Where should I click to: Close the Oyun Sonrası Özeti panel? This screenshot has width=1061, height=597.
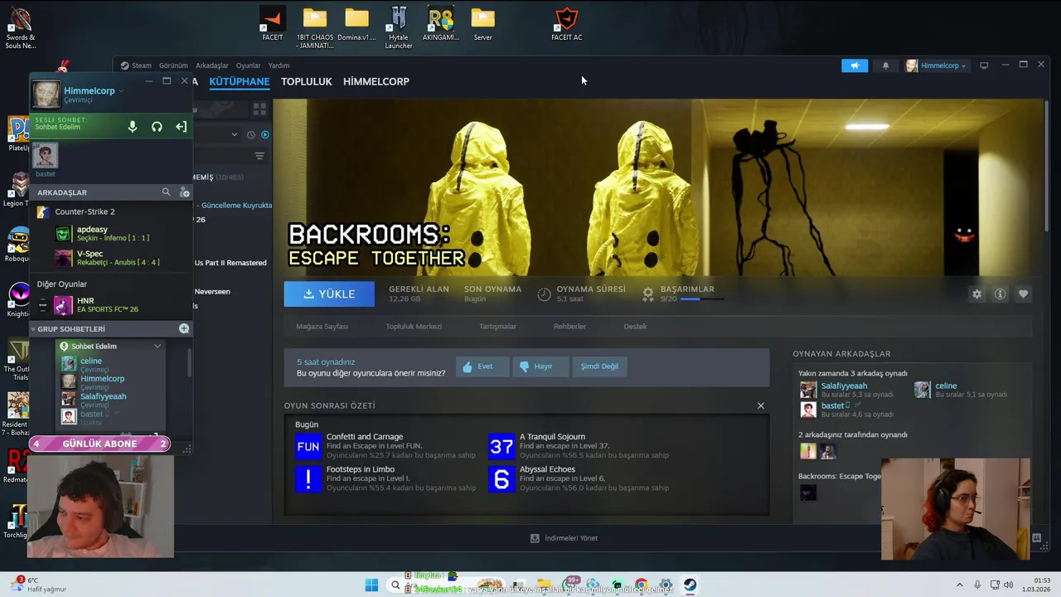coord(761,405)
